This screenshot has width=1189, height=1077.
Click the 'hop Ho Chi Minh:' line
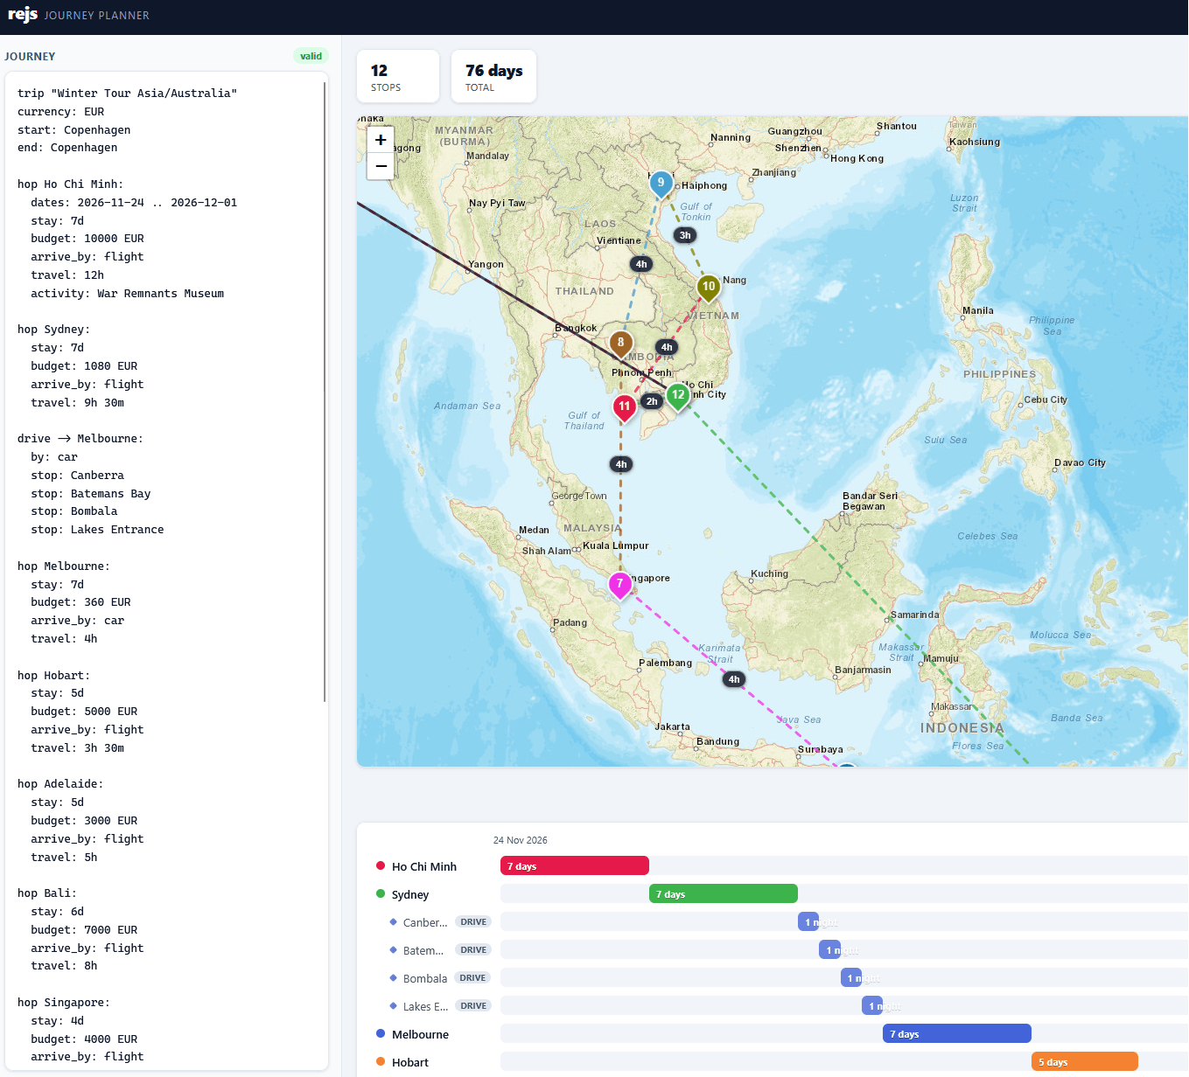pos(71,184)
